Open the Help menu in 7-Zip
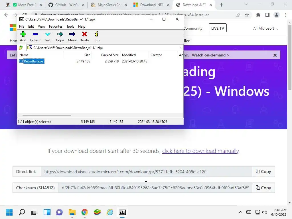The width and height of the screenshot is (292, 219). pos(82,27)
